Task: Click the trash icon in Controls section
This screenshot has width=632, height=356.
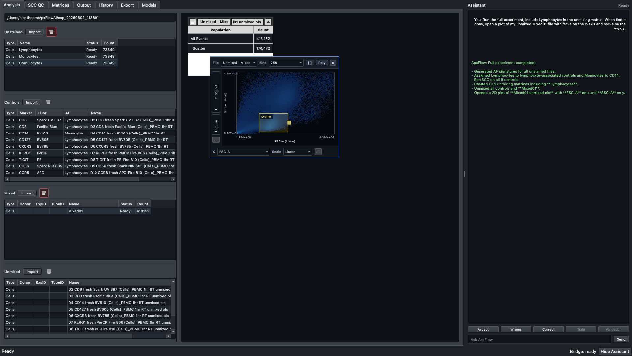Action: coord(48,102)
